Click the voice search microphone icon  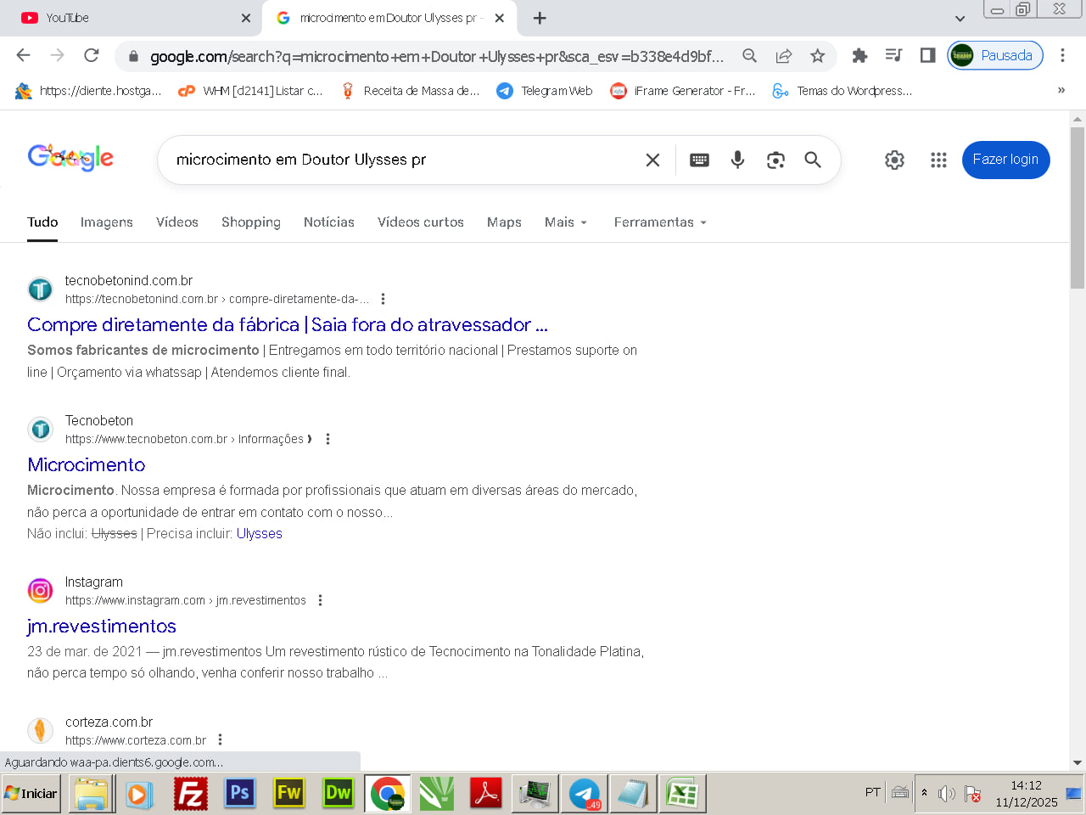[737, 160]
